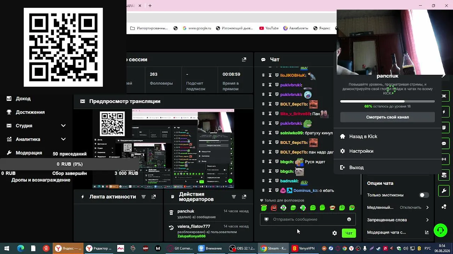Open the Авиабилеты bookmark
Screen dimensions: 453x254
tap(296, 28)
